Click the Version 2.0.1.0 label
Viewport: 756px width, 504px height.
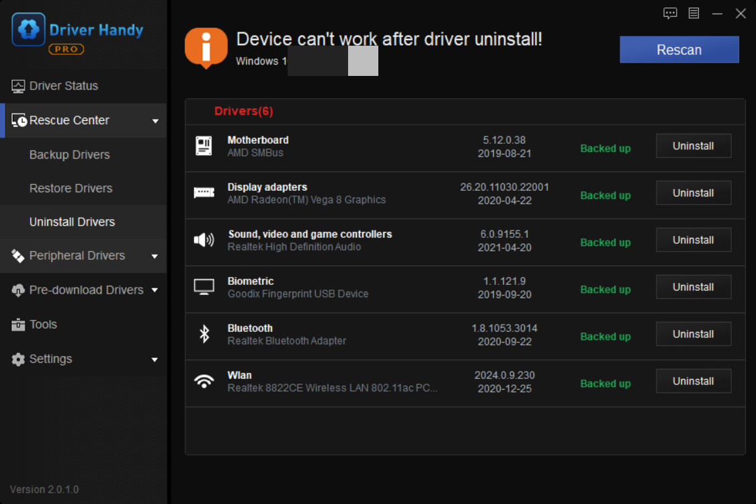(x=44, y=489)
